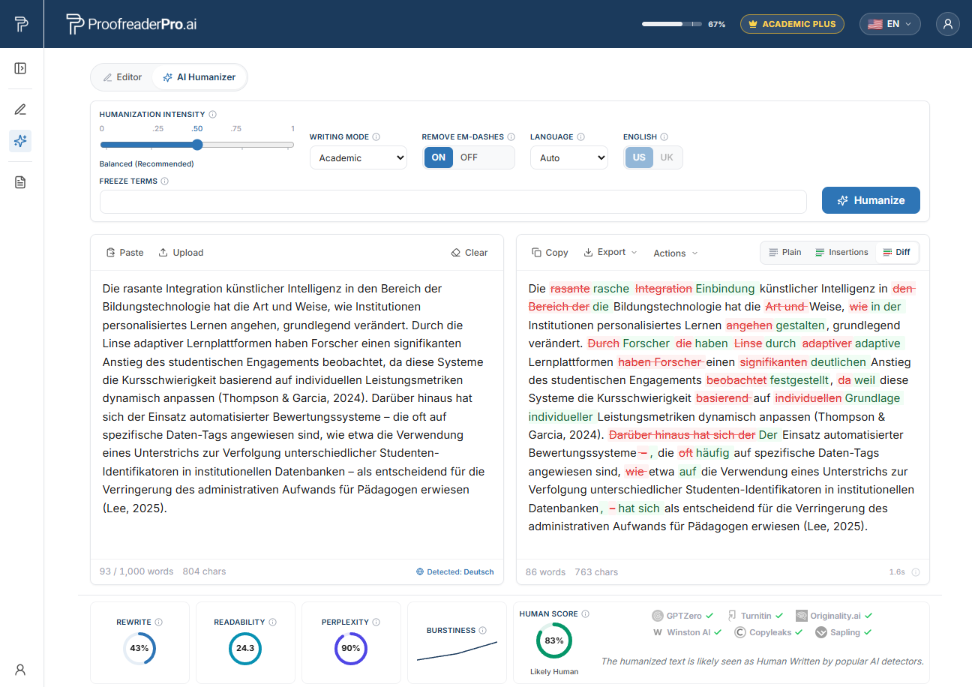Click the "86 words" output counter
Viewport: 972px width, 687px height.
[x=547, y=572]
